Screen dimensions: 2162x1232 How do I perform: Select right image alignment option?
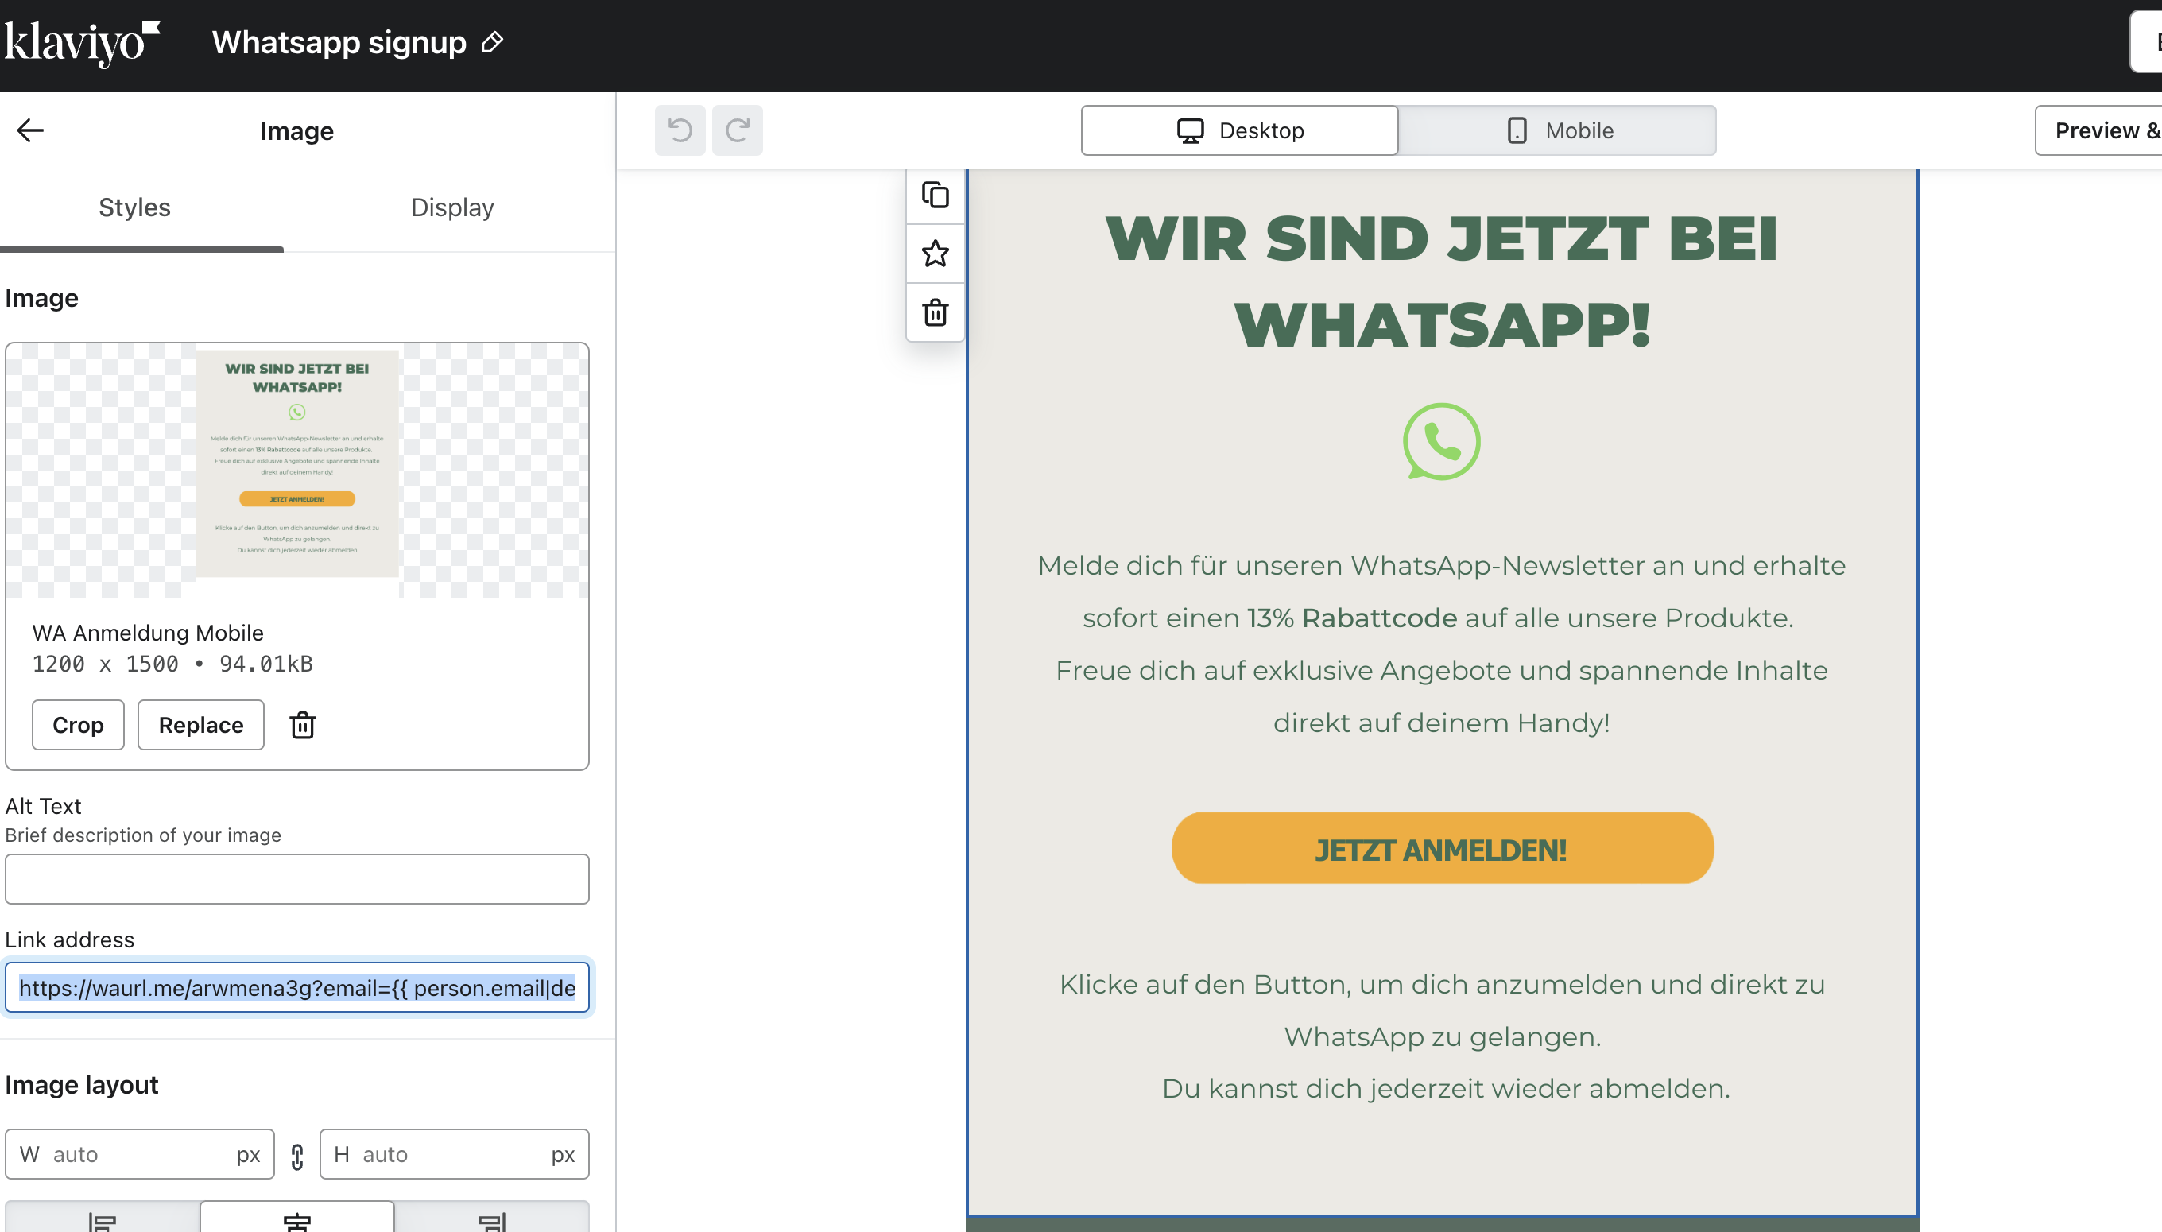click(492, 1220)
